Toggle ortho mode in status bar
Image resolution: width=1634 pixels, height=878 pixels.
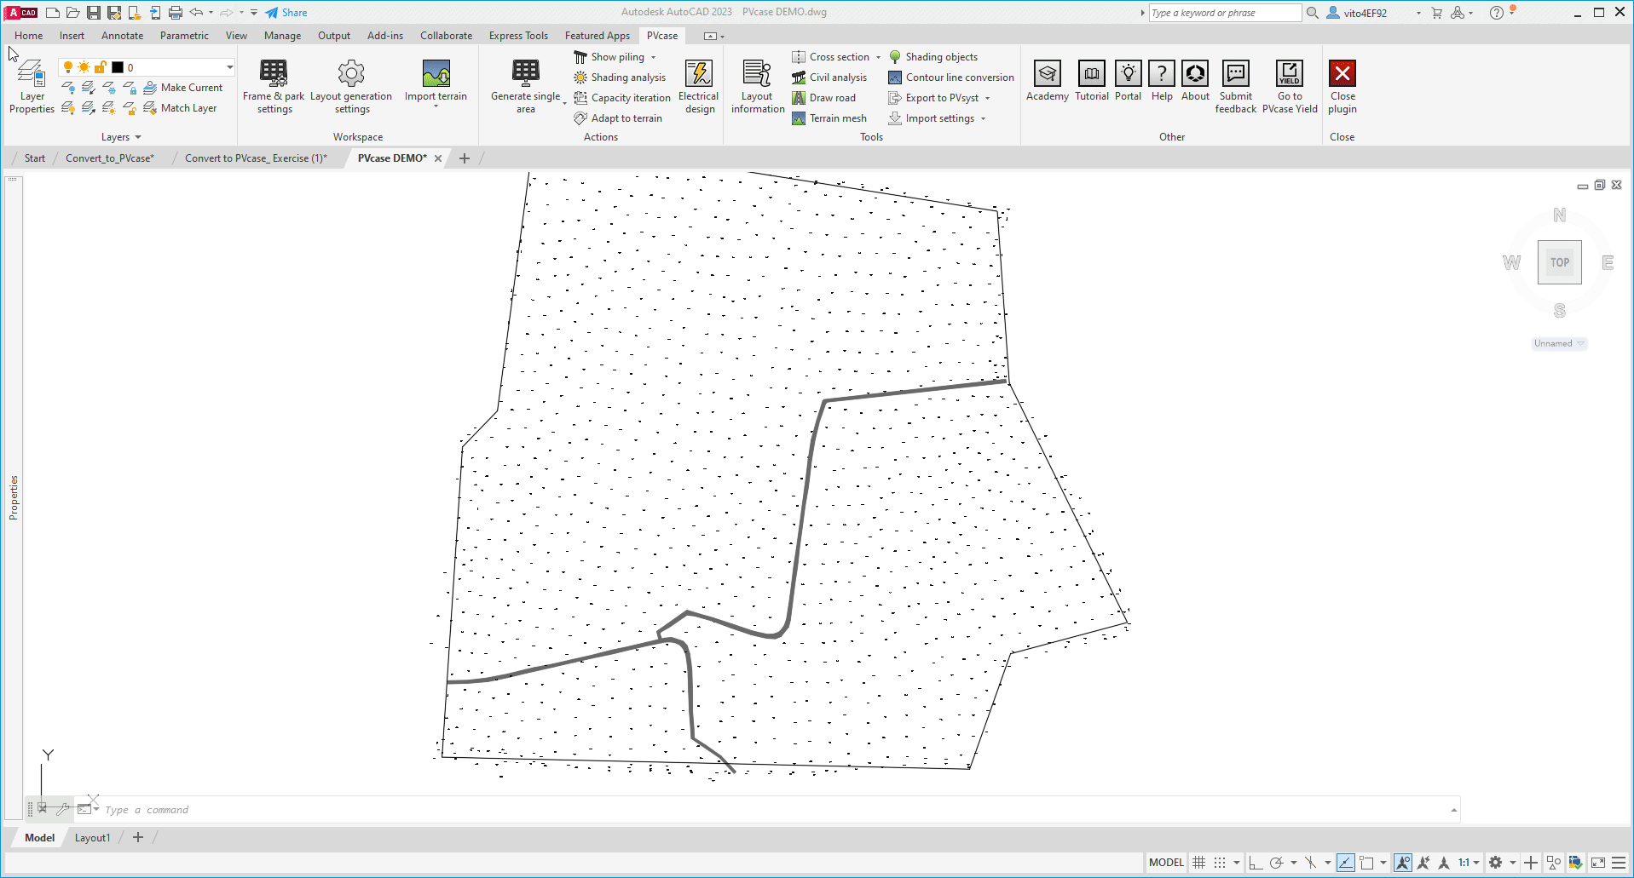click(x=1256, y=863)
